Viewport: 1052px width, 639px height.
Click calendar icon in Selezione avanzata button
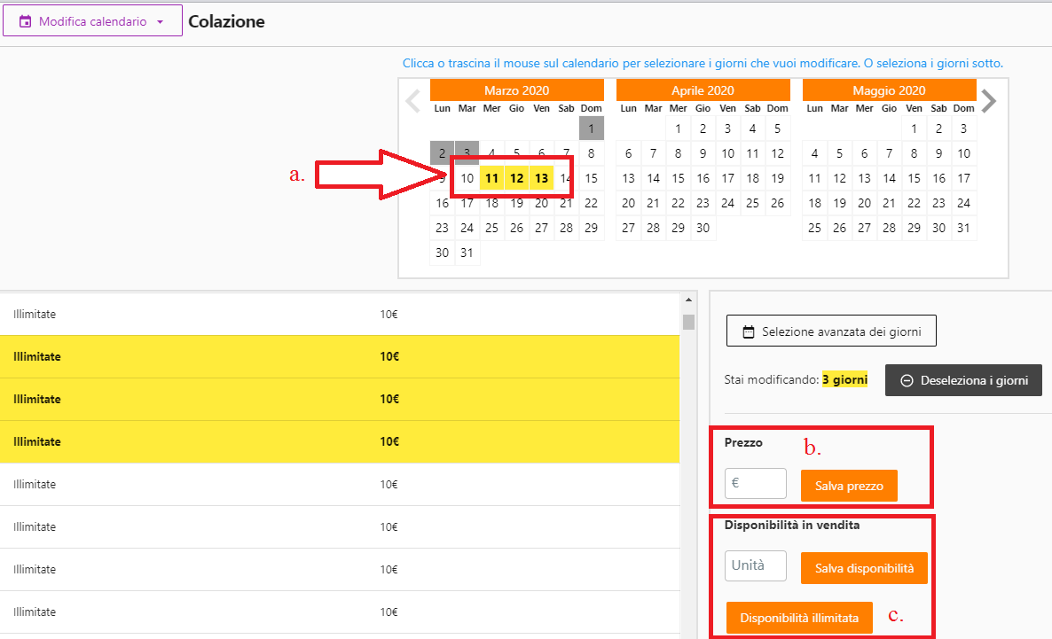748,332
